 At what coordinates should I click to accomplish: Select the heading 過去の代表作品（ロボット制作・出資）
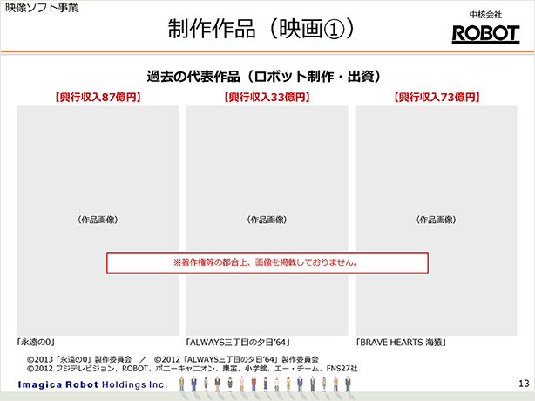(x=264, y=77)
